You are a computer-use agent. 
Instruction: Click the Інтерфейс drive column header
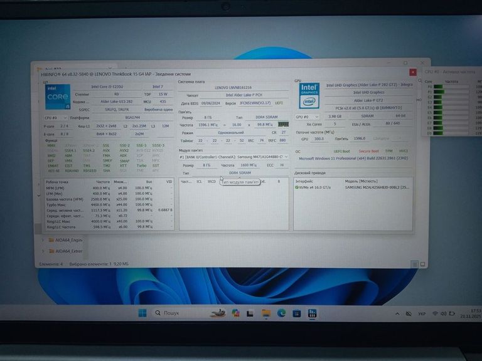(304, 181)
